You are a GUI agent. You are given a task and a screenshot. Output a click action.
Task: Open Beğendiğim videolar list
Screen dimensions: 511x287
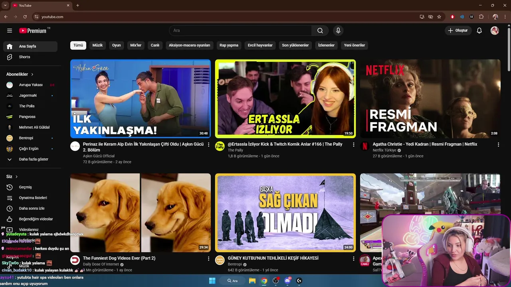click(30, 219)
